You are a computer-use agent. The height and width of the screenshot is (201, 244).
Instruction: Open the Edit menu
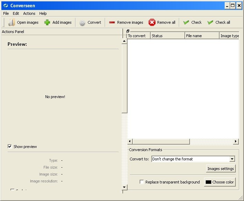click(16, 13)
